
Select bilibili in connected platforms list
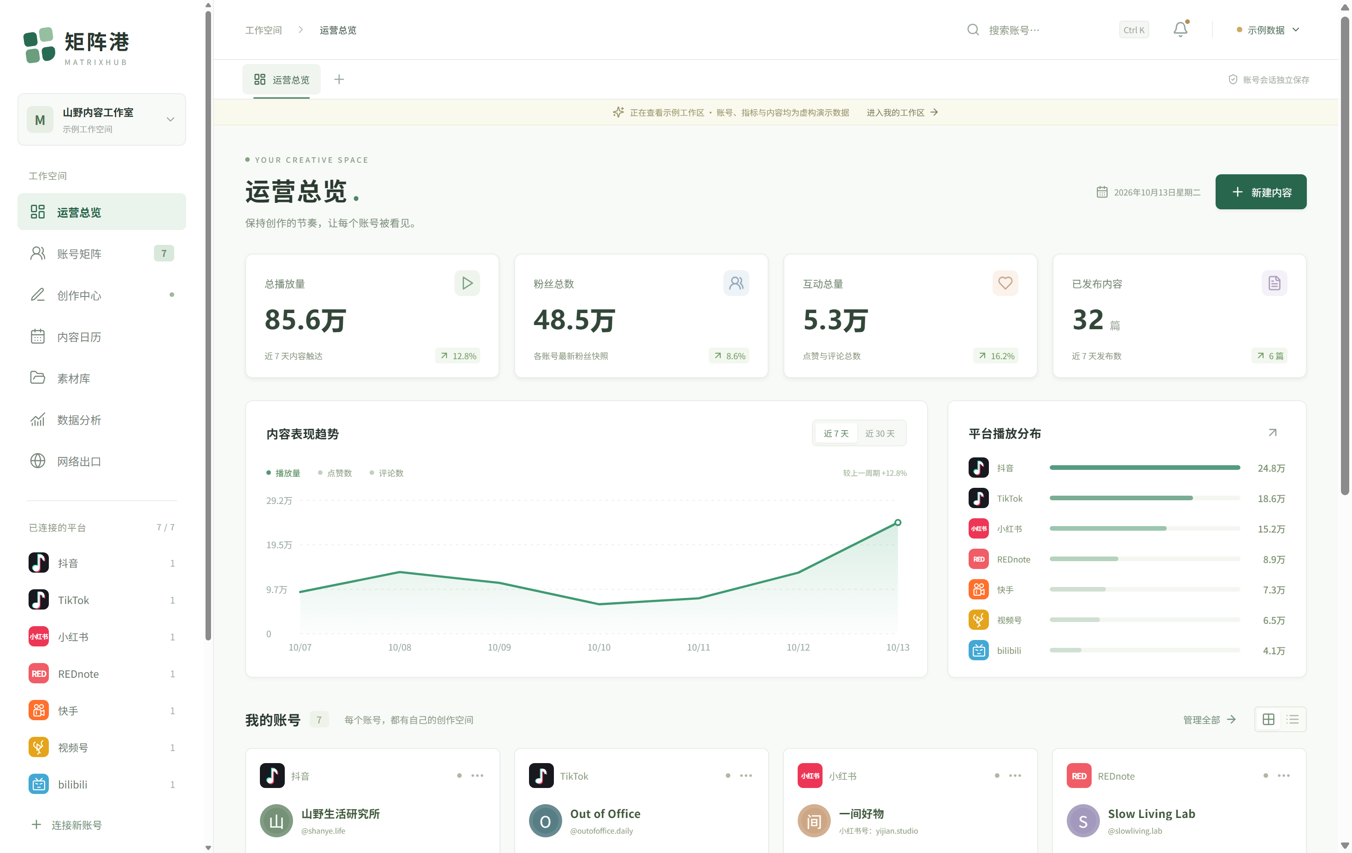point(102,784)
